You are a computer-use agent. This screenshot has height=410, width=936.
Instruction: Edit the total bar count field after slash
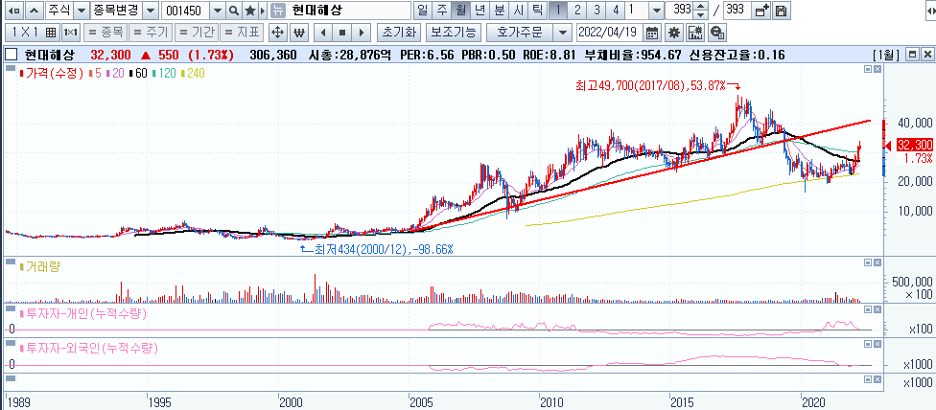tap(737, 11)
